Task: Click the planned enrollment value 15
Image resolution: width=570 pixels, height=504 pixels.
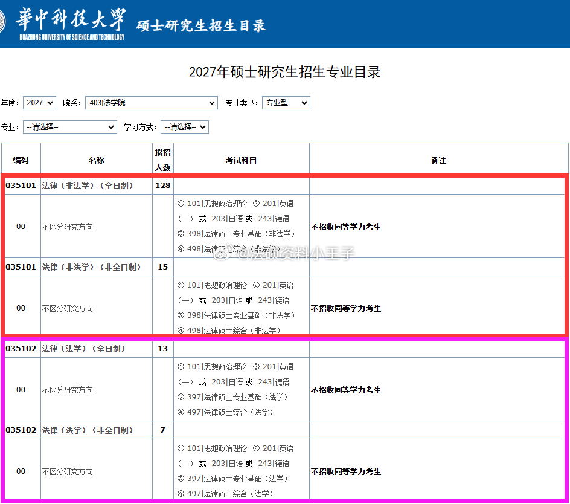Action: pyautogui.click(x=163, y=267)
